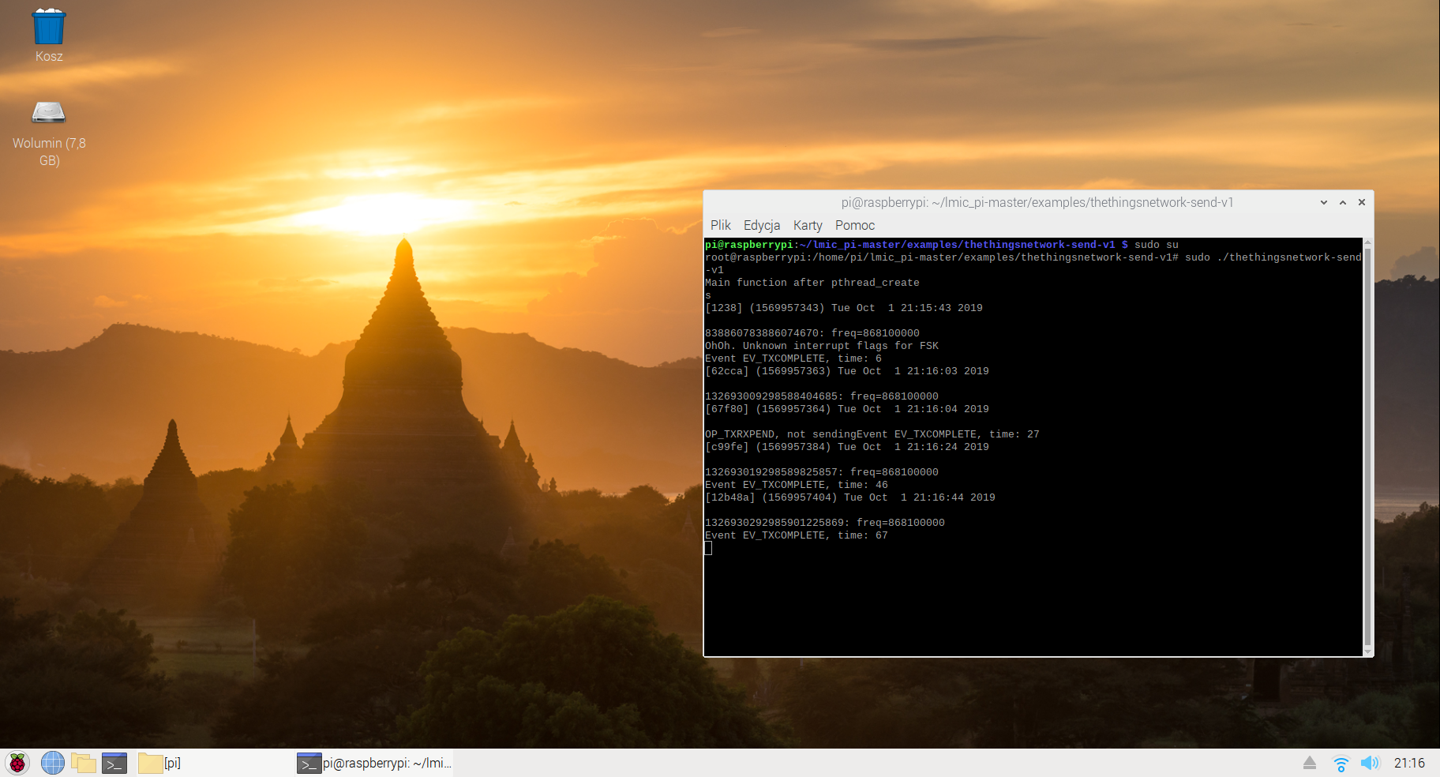Select the pi@raspberrypi terminal taskbar entry
Viewport: 1440px width, 777px height.
point(374,763)
